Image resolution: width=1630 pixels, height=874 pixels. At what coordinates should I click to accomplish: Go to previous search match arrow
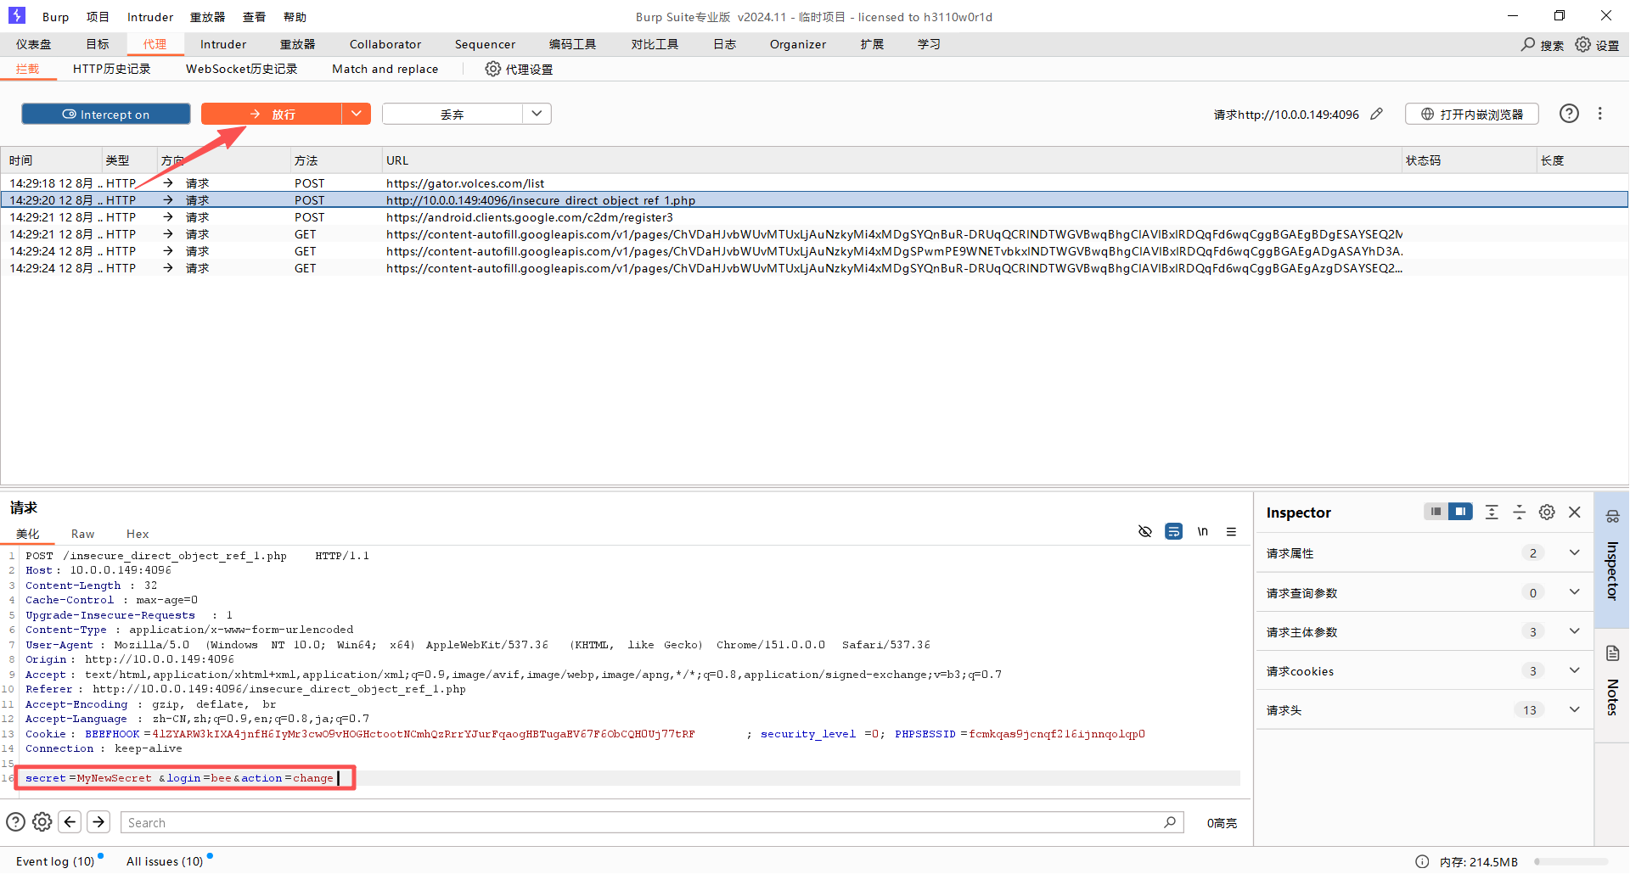[70, 821]
